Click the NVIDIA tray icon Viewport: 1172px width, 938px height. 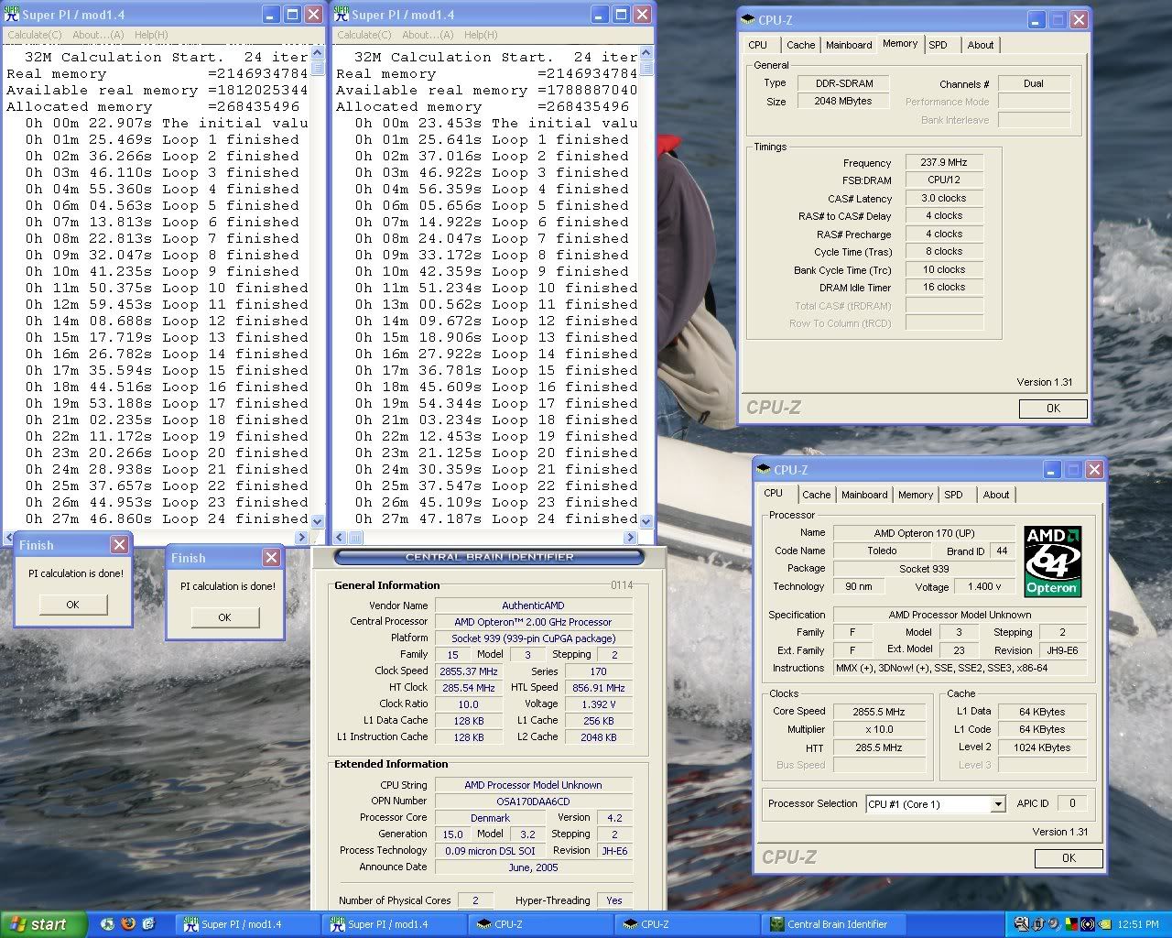click(1103, 924)
